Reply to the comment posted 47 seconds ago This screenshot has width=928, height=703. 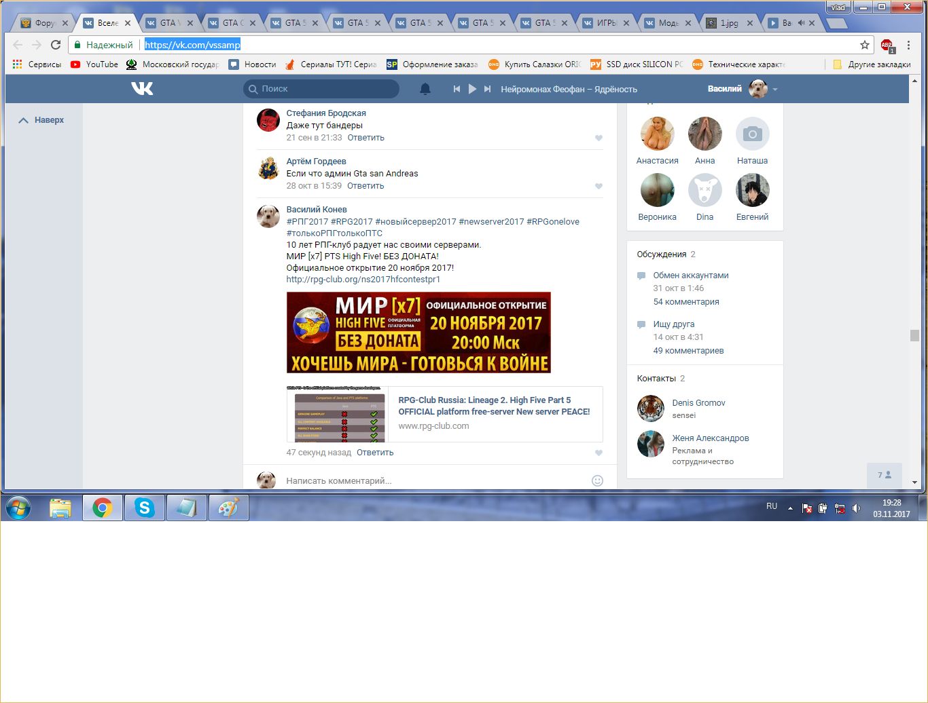click(375, 453)
